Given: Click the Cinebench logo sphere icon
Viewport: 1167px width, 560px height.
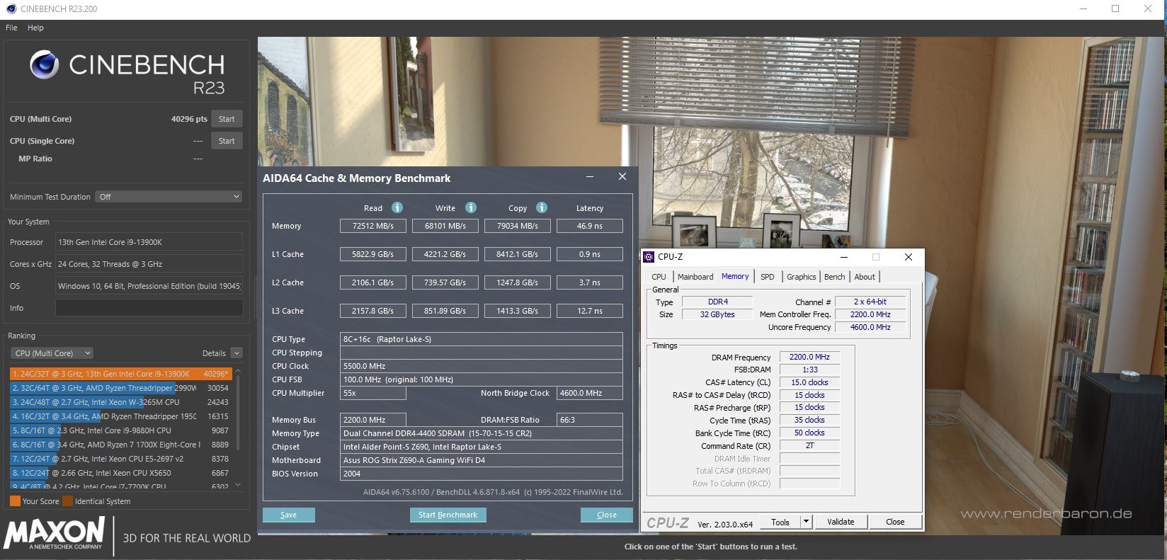Looking at the screenshot, I should point(44,65).
